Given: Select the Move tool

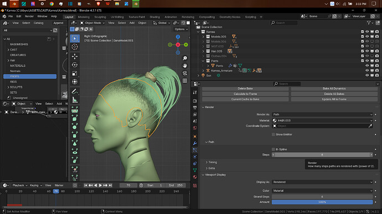Looking at the screenshot, I should click(x=75, y=56).
